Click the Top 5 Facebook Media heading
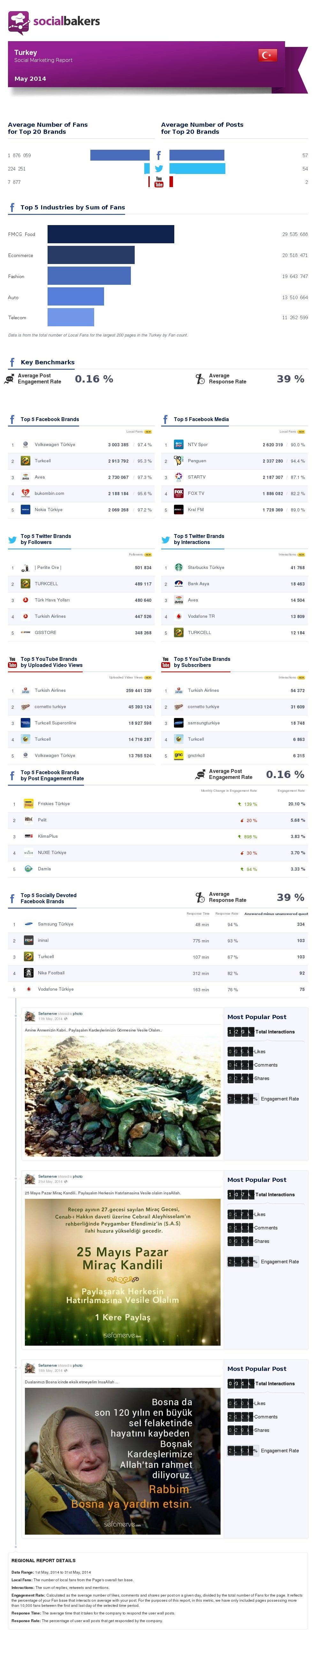The width and height of the screenshot is (316, 1663). (x=201, y=420)
